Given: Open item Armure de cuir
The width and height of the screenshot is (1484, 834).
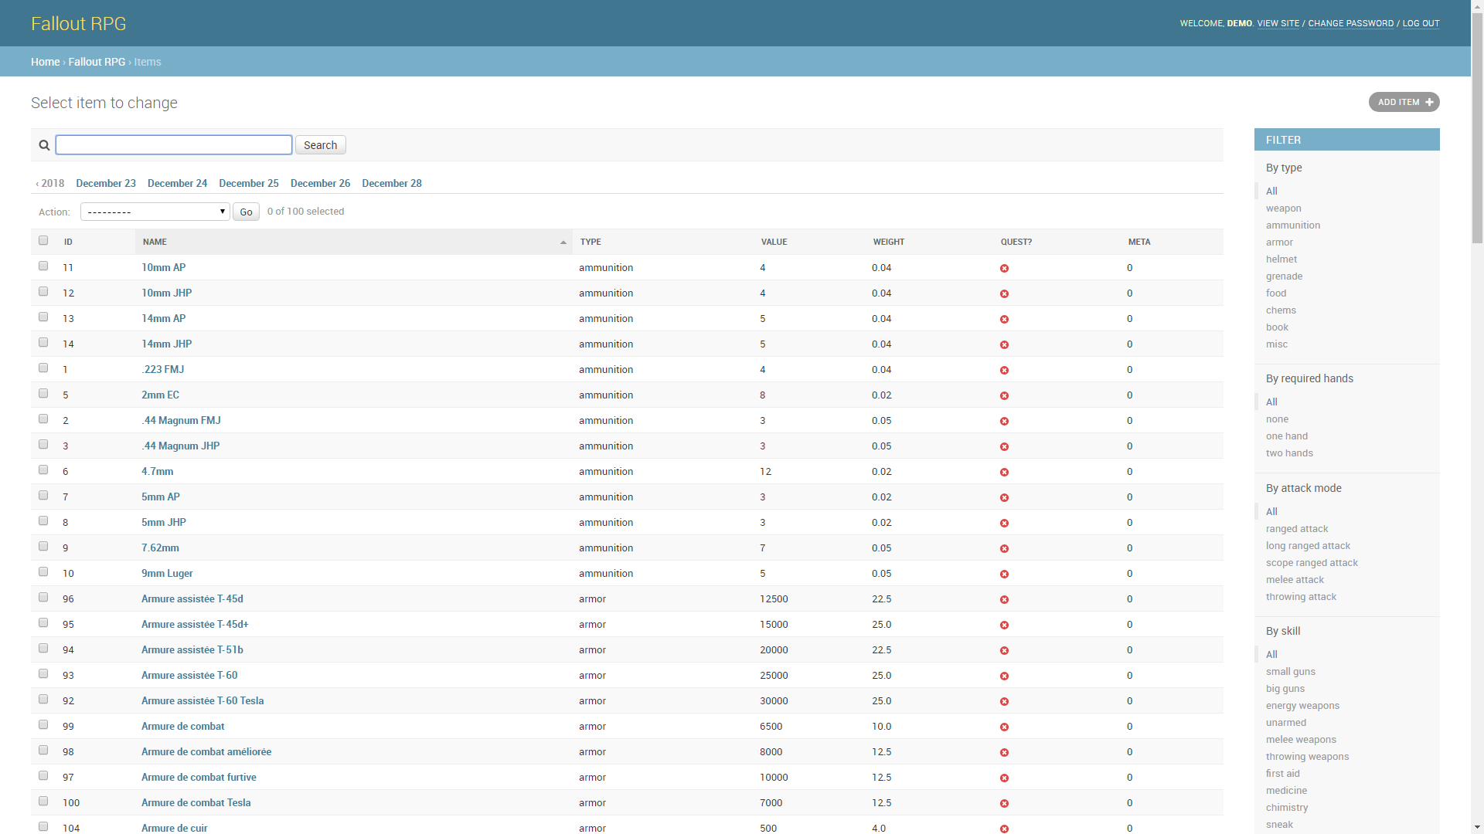Looking at the screenshot, I should click(174, 828).
